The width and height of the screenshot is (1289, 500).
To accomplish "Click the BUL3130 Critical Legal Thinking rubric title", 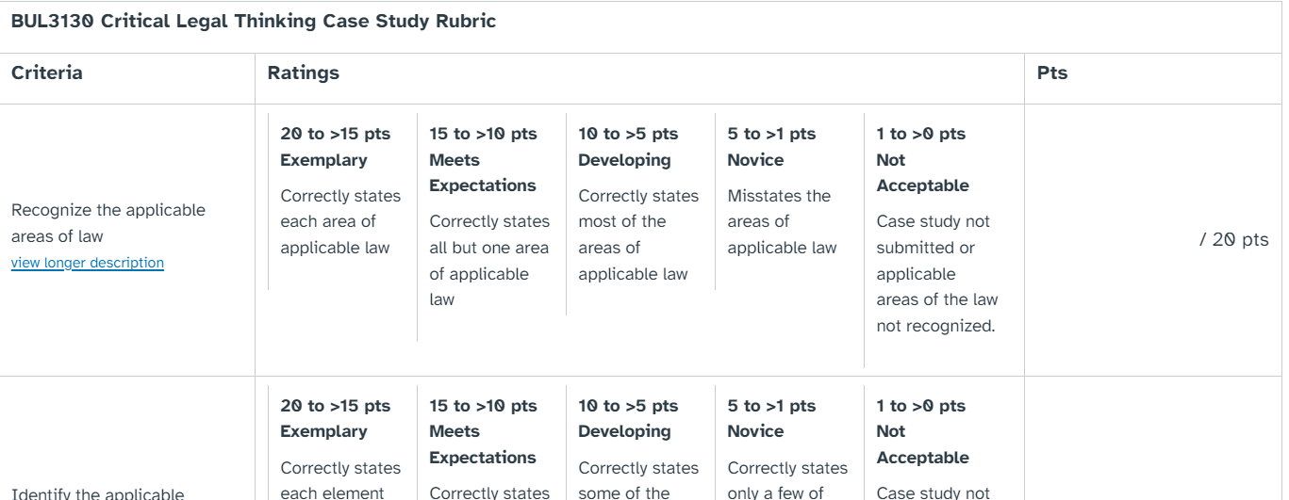I will point(254,24).
